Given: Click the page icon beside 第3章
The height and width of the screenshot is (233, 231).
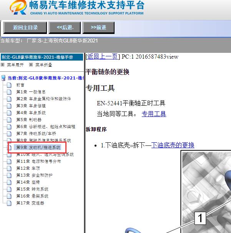Looking at the screenshot, I should [9, 106].
